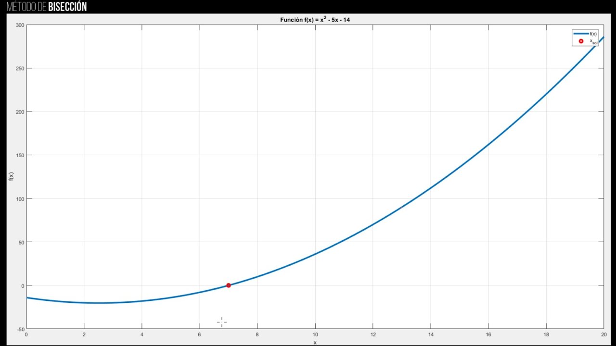616x346 pixels.
Task: Click the vertical axis label "f(x)"
Action: 12,176
